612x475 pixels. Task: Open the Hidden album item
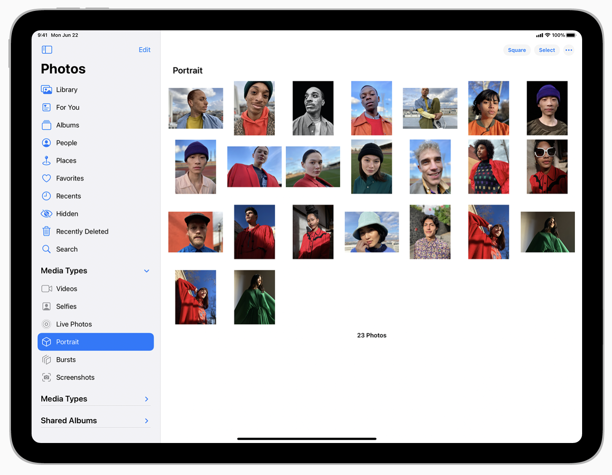[x=96, y=213]
